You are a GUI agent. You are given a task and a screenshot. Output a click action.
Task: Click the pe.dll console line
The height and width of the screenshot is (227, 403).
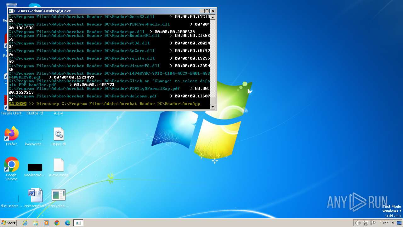click(x=102, y=32)
